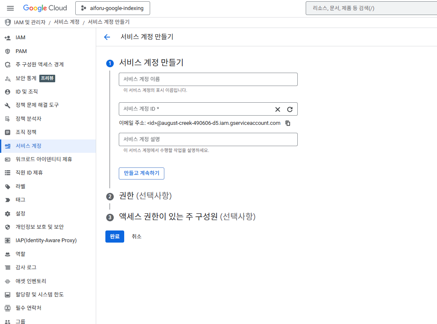Viewport: 437px width, 324px height.
Task: Click the back arrow to return
Action: click(x=107, y=37)
